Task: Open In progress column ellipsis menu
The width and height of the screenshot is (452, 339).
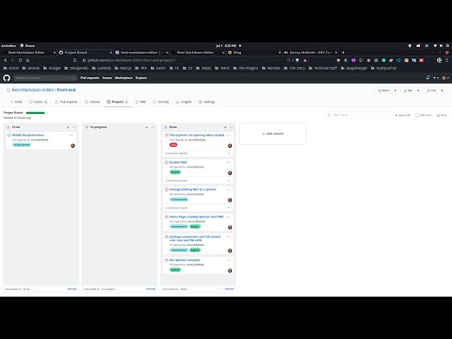Action: (153, 127)
